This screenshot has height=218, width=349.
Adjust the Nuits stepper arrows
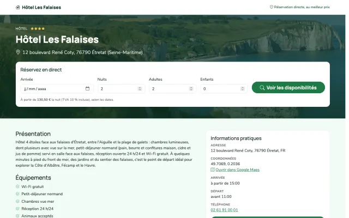pos(140,88)
